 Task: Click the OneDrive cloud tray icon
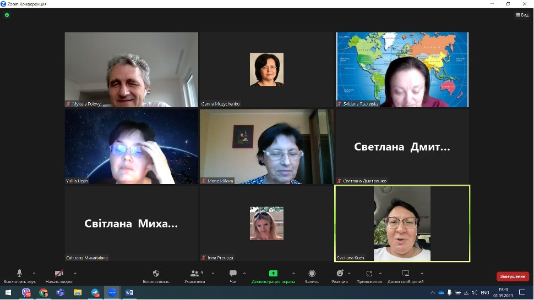[441, 292]
